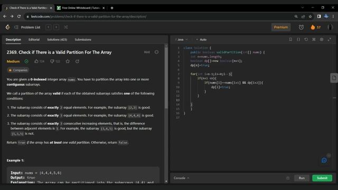Show the problem Hint
This screenshot has width=338, height=190.
pos(147,52)
